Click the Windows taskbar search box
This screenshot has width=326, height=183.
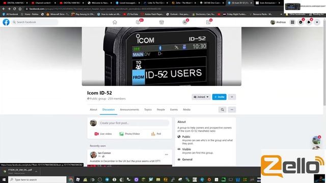(x=37, y=179)
